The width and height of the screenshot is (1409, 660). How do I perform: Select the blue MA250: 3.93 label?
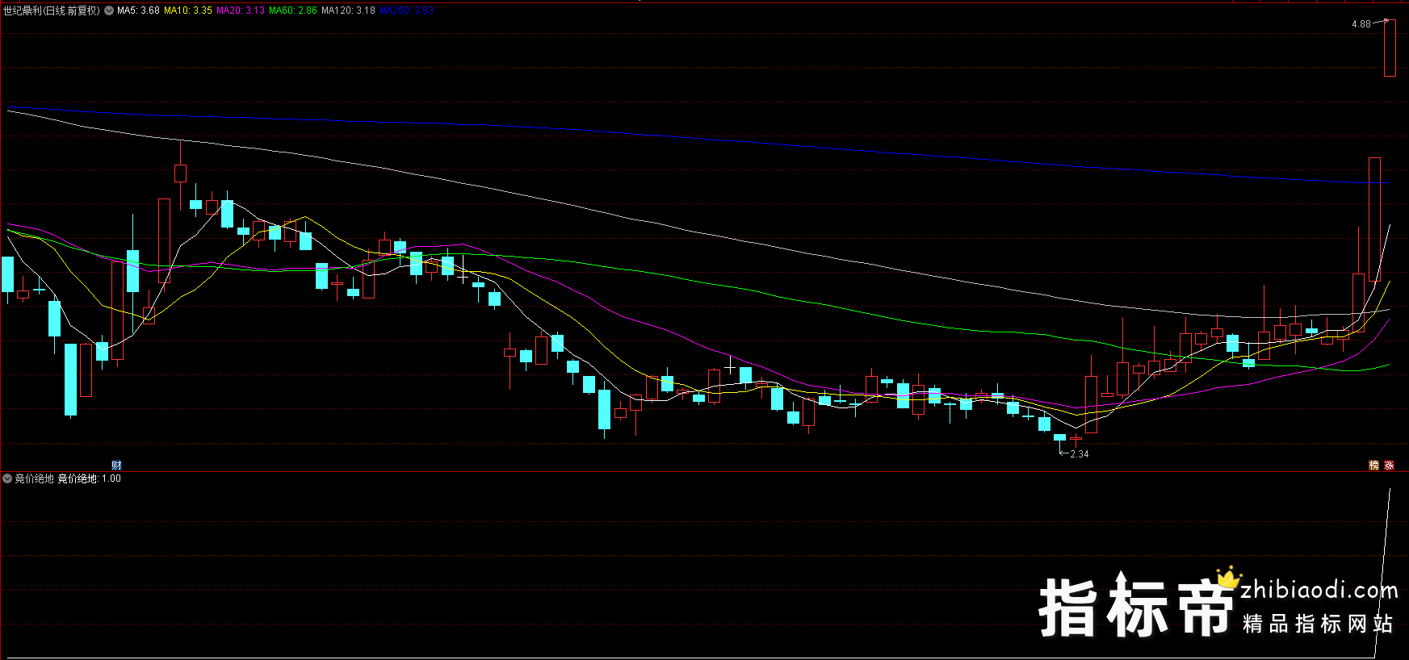(x=407, y=10)
